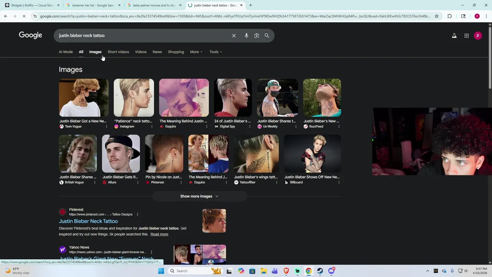
Task: Open the browser Extensions puzzle icon
Action: point(450,16)
